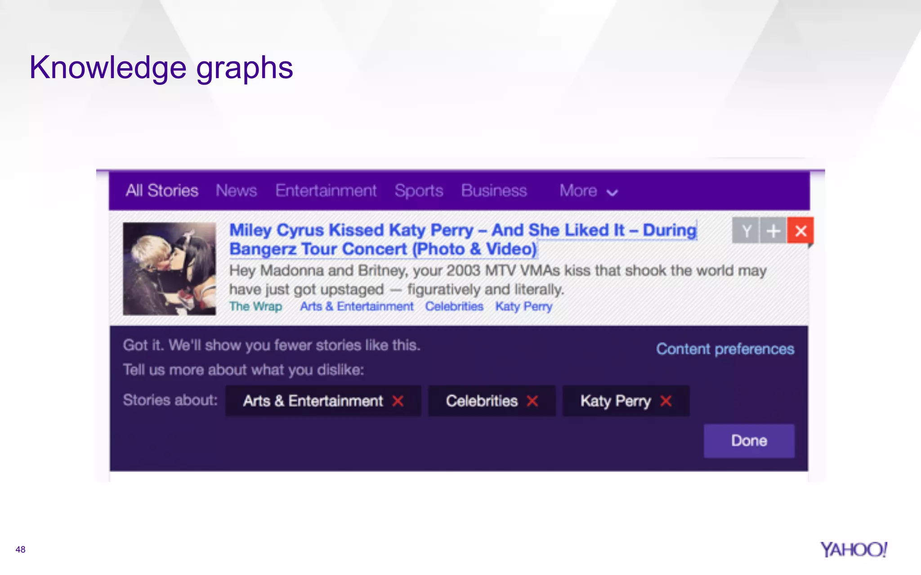Click the Stories about: label
Image resolution: width=921 pixels, height=575 pixels.
coord(170,400)
